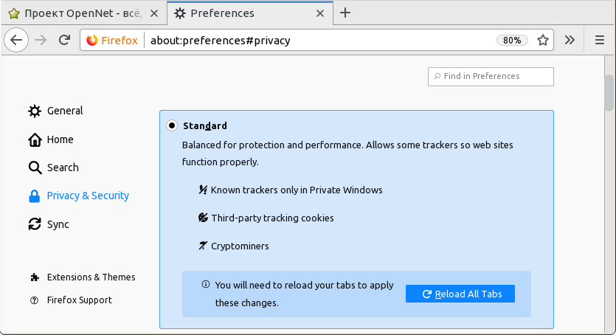Screen dimensions: 616x335
Task: Click the 80% zoom level indicator
Action: pyautogui.click(x=512, y=41)
